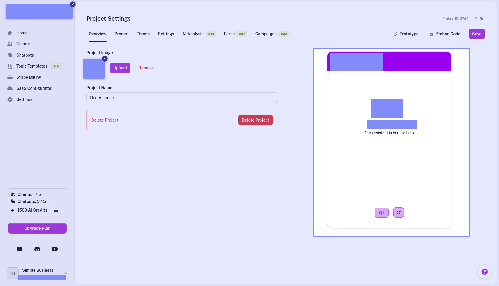This screenshot has height=286, width=499.
Task: Click the Project Name input field
Action: tap(182, 98)
